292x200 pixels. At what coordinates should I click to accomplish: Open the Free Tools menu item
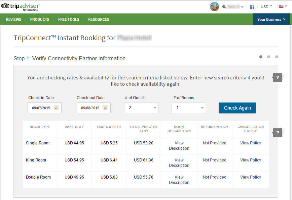tap(69, 19)
